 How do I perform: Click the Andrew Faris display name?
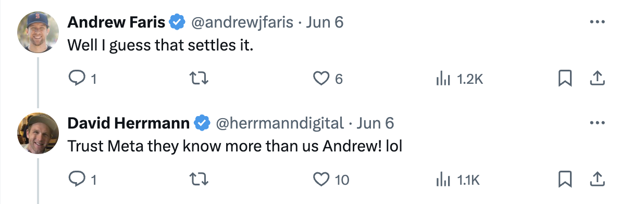pos(116,22)
